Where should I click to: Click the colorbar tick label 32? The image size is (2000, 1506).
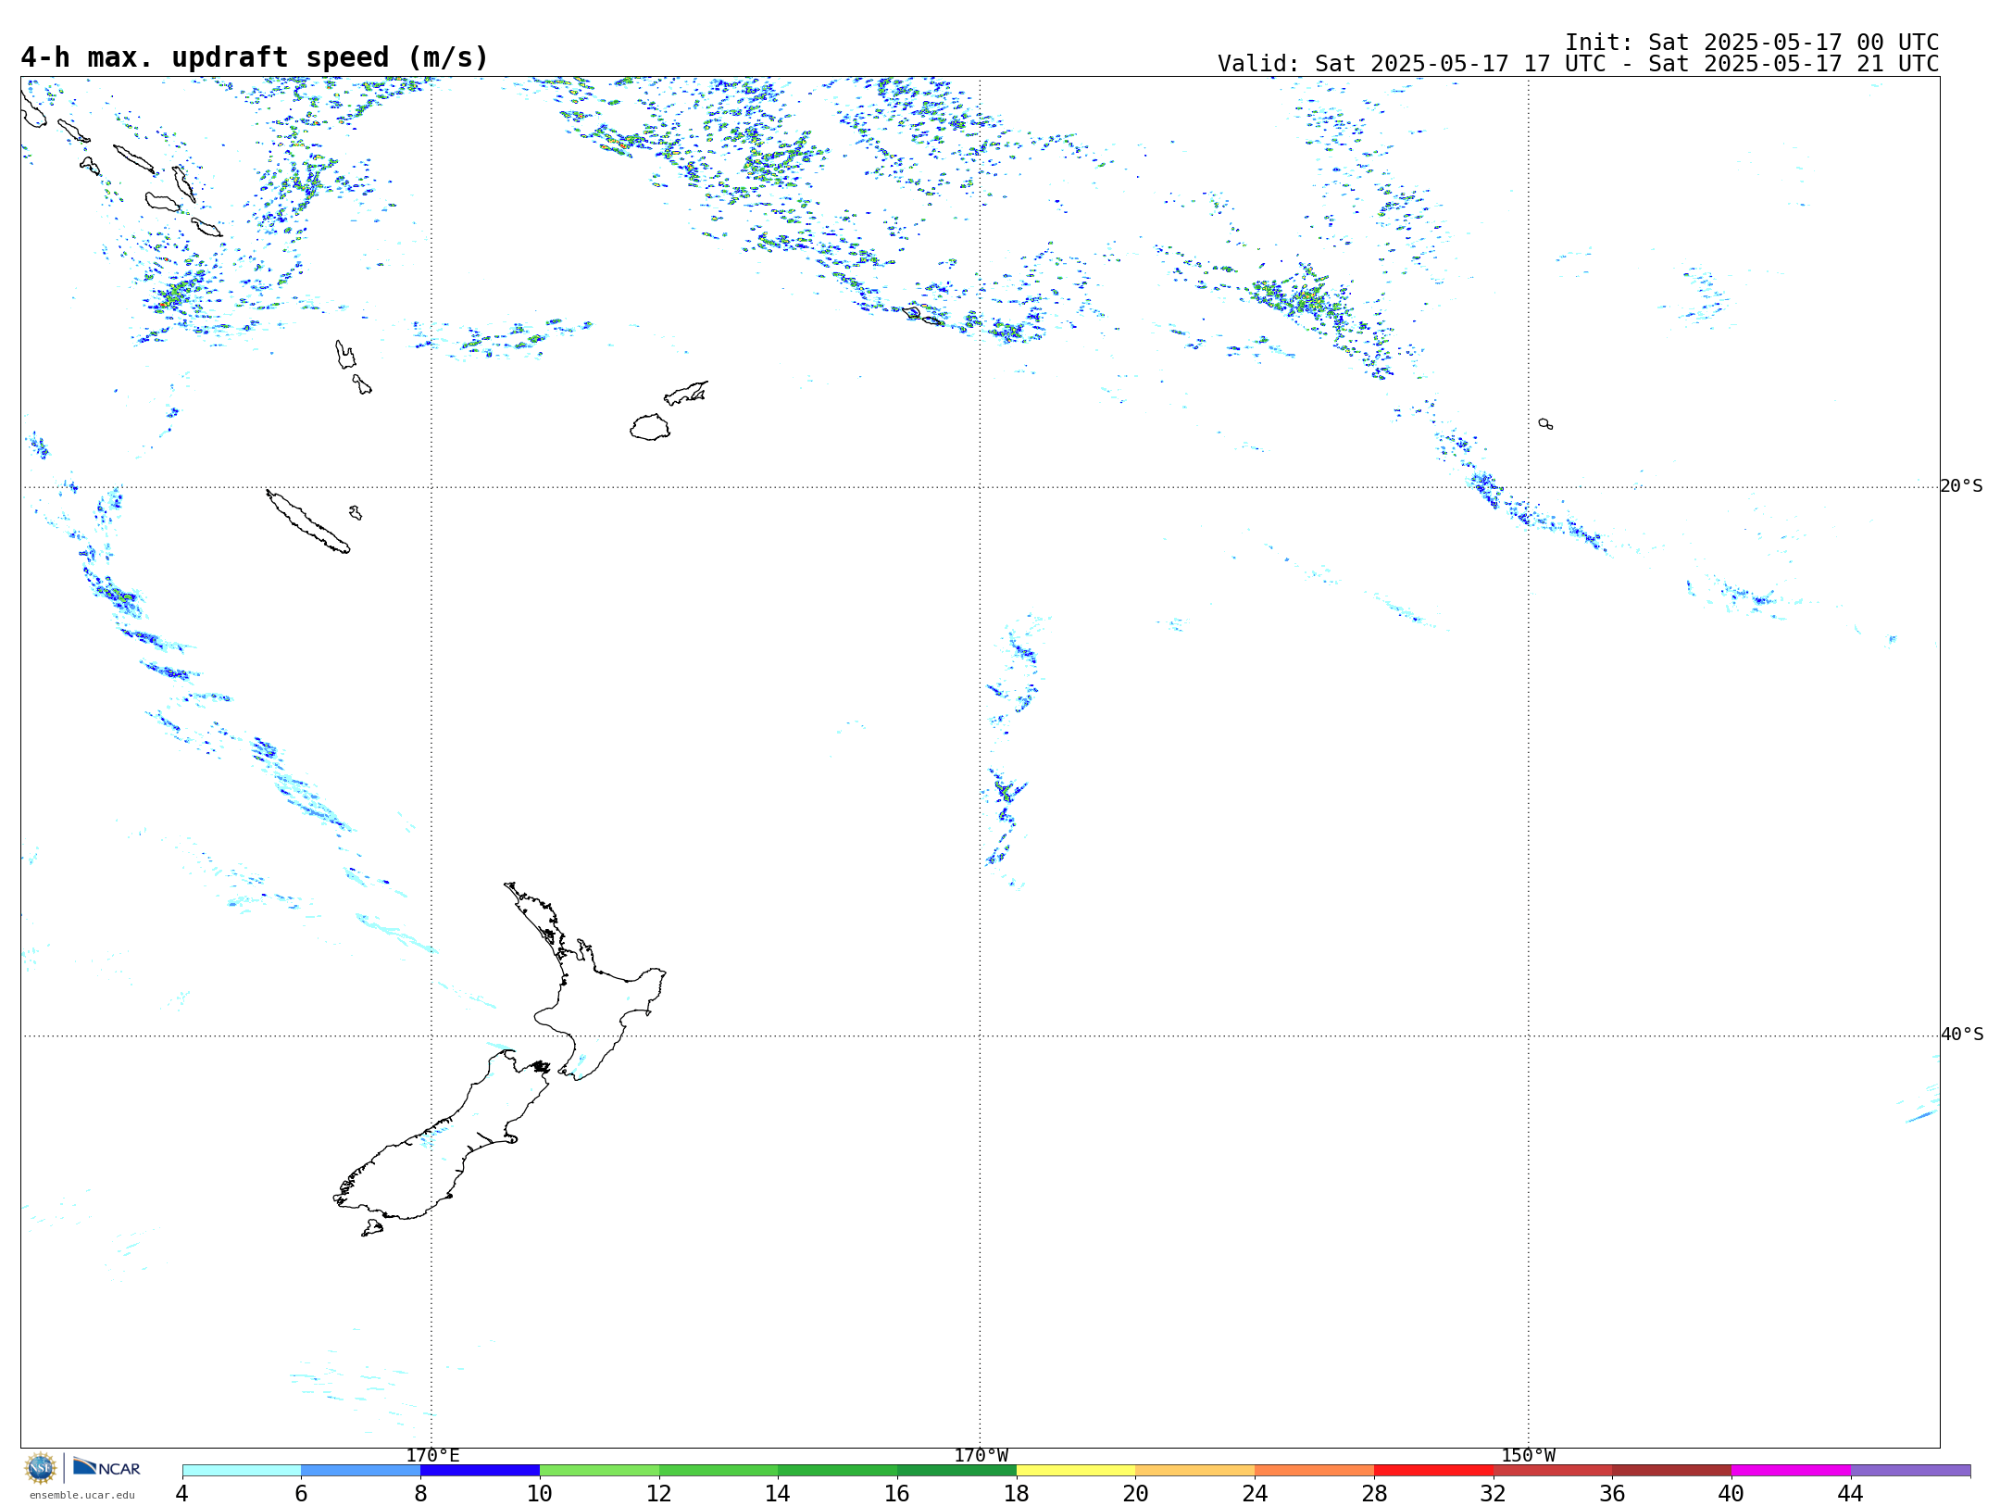point(1493,1493)
